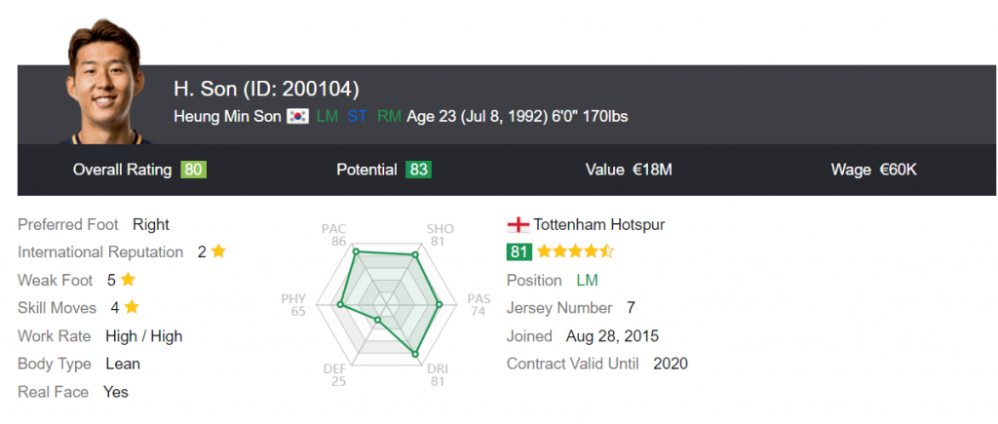The width and height of the screenshot is (998, 424).
Task: Click the Potential 83 badge
Action: pos(419,170)
